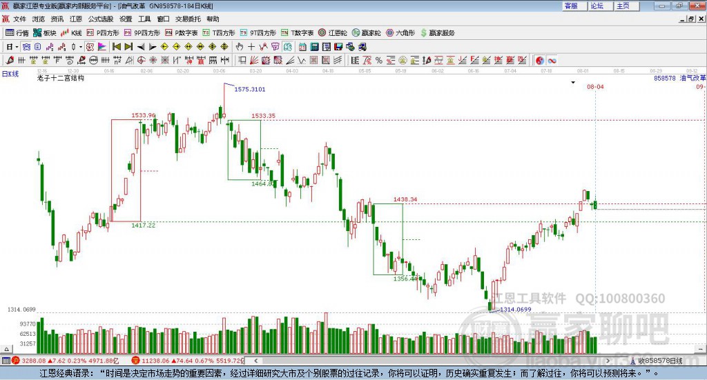707x380 pixels.
Task: Open the calendar date icon
Action: coord(302,47)
